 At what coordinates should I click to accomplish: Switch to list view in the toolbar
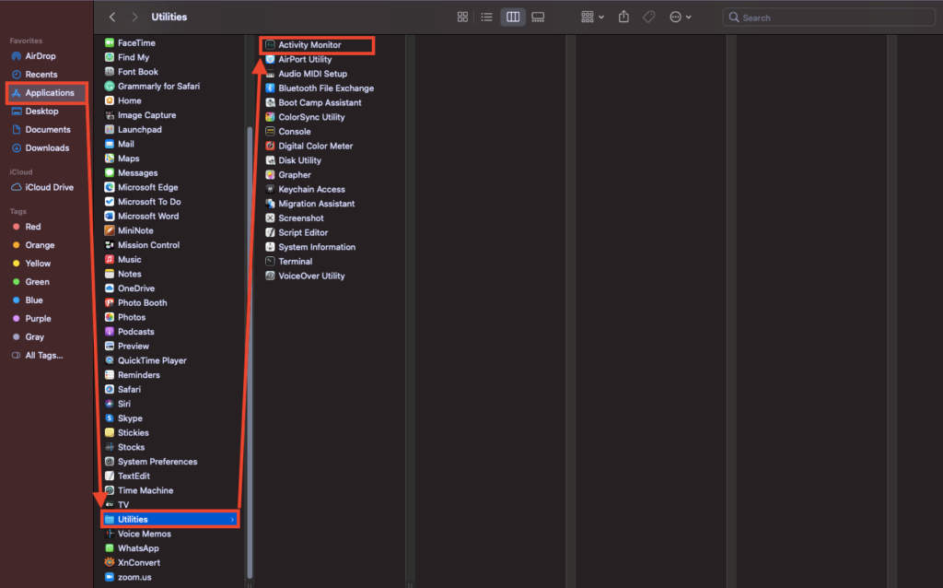point(486,17)
